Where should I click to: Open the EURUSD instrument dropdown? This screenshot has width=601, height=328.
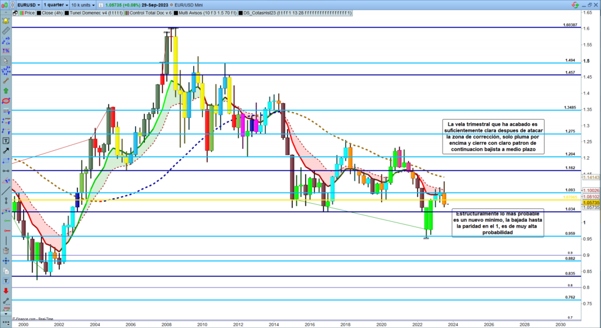[x=29, y=4]
